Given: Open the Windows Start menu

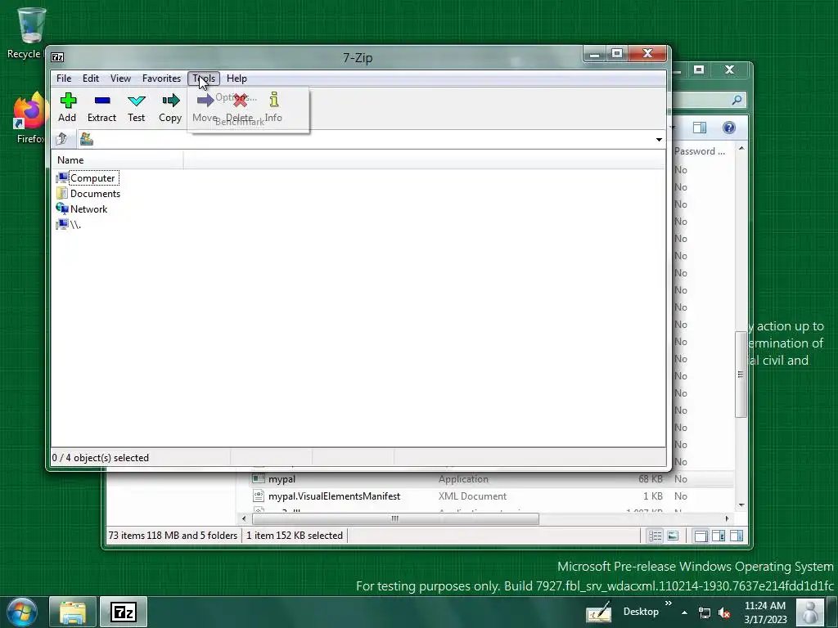Looking at the screenshot, I should [x=22, y=612].
